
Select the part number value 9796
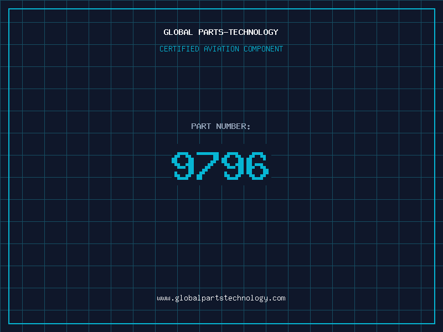pos(220,165)
